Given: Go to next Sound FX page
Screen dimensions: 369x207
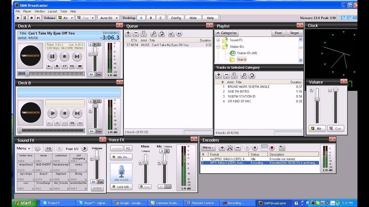Looking at the screenshot, I should tap(84, 149).
